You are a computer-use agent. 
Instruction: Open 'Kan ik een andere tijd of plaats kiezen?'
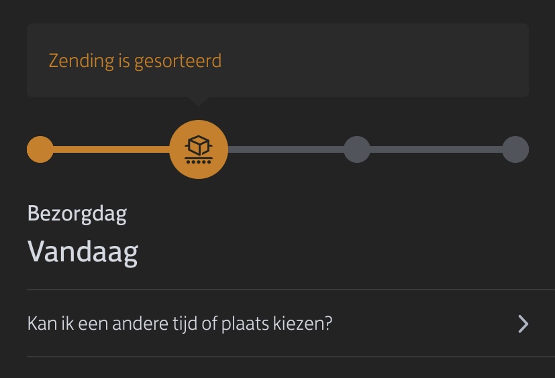click(x=278, y=324)
